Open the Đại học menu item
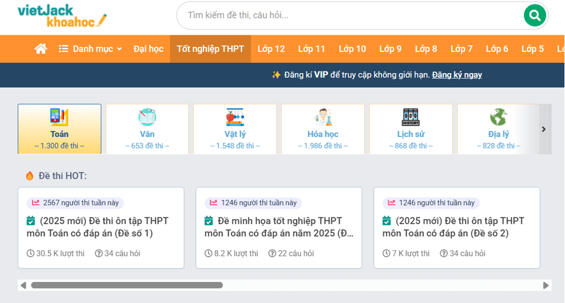Screen dimensions: 565x303 (148, 49)
